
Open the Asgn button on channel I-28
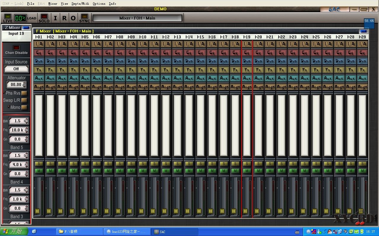pos(351,87)
